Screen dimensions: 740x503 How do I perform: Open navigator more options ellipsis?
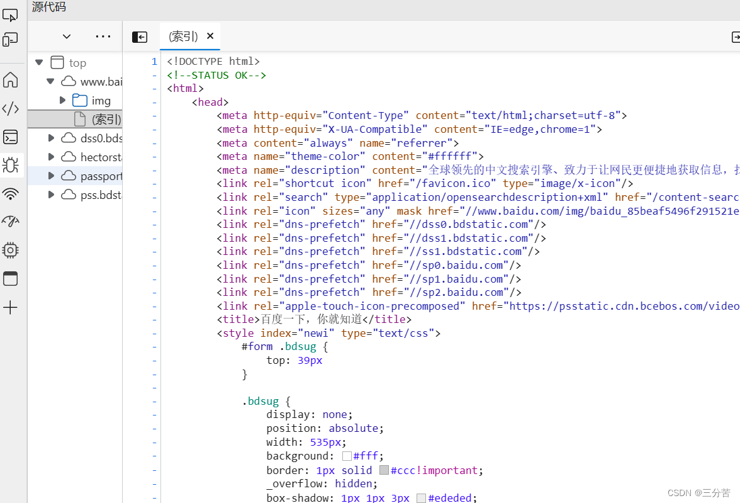click(x=103, y=37)
